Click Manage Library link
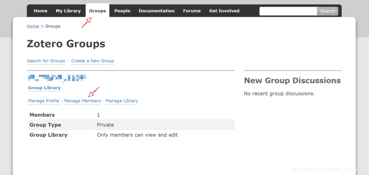 (x=122, y=101)
